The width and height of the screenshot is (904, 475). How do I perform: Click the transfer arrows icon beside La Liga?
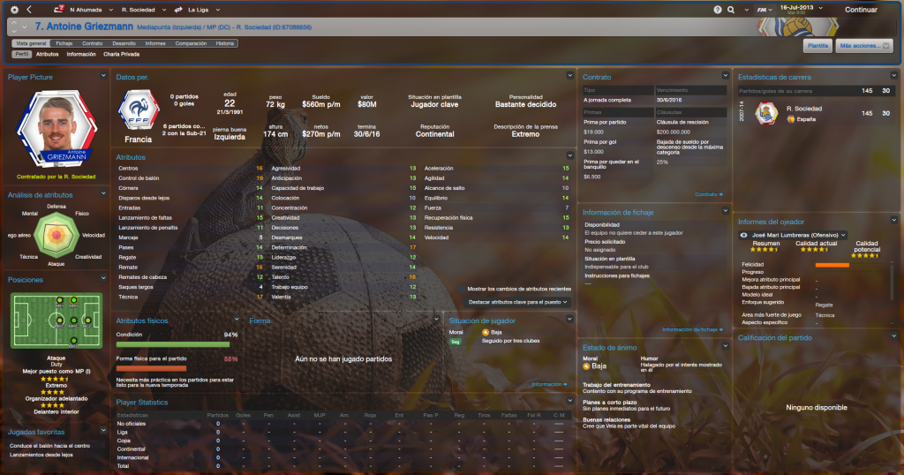tap(179, 9)
